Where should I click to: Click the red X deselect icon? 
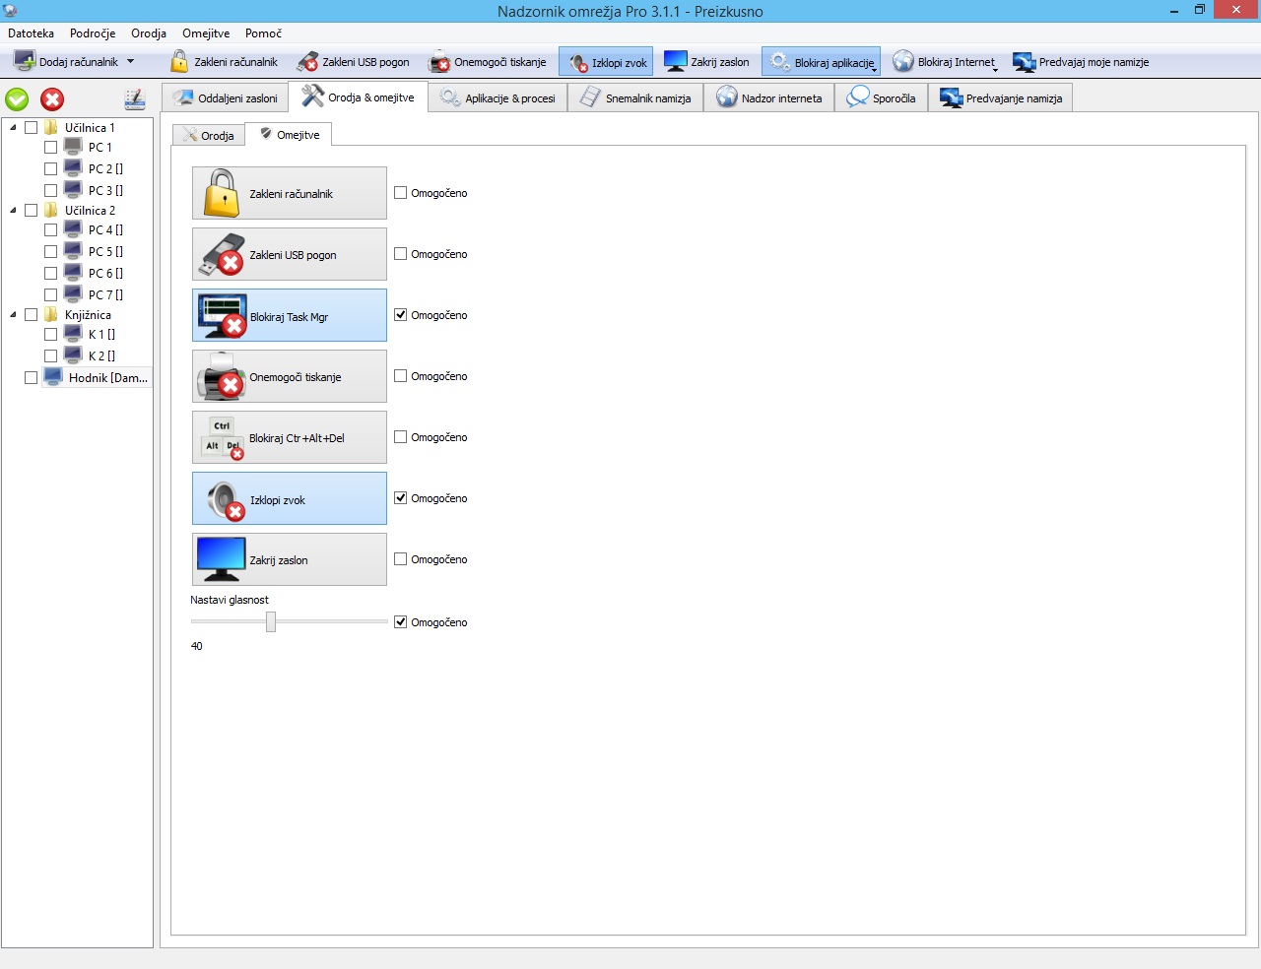tap(52, 99)
